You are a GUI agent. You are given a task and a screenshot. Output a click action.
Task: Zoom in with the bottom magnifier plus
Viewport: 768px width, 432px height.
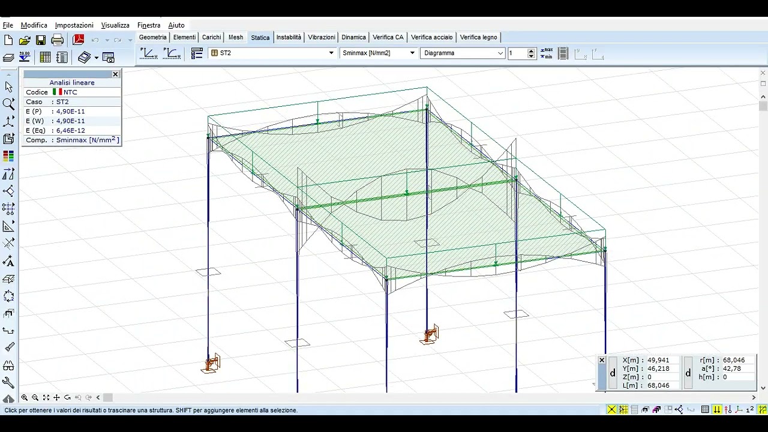click(25, 398)
